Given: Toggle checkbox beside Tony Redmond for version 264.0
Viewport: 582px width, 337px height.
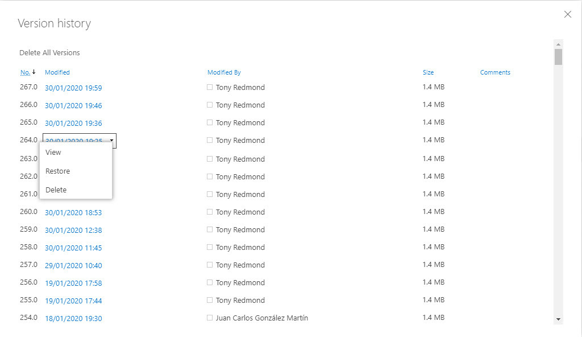Looking at the screenshot, I should 210,140.
